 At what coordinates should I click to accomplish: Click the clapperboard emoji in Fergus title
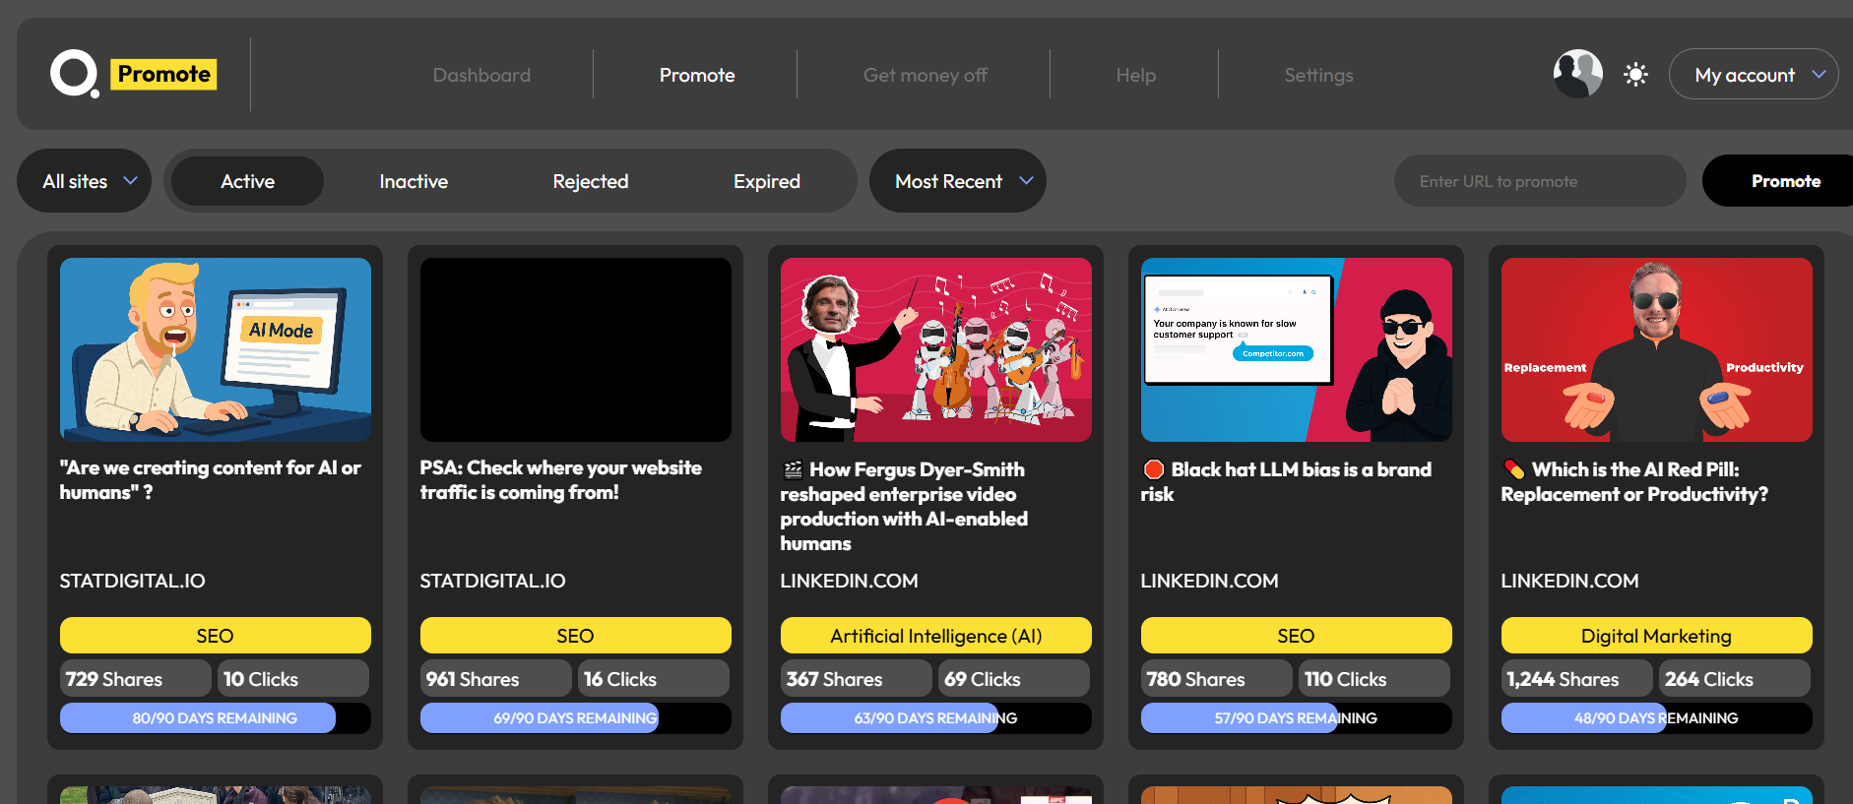793,470
